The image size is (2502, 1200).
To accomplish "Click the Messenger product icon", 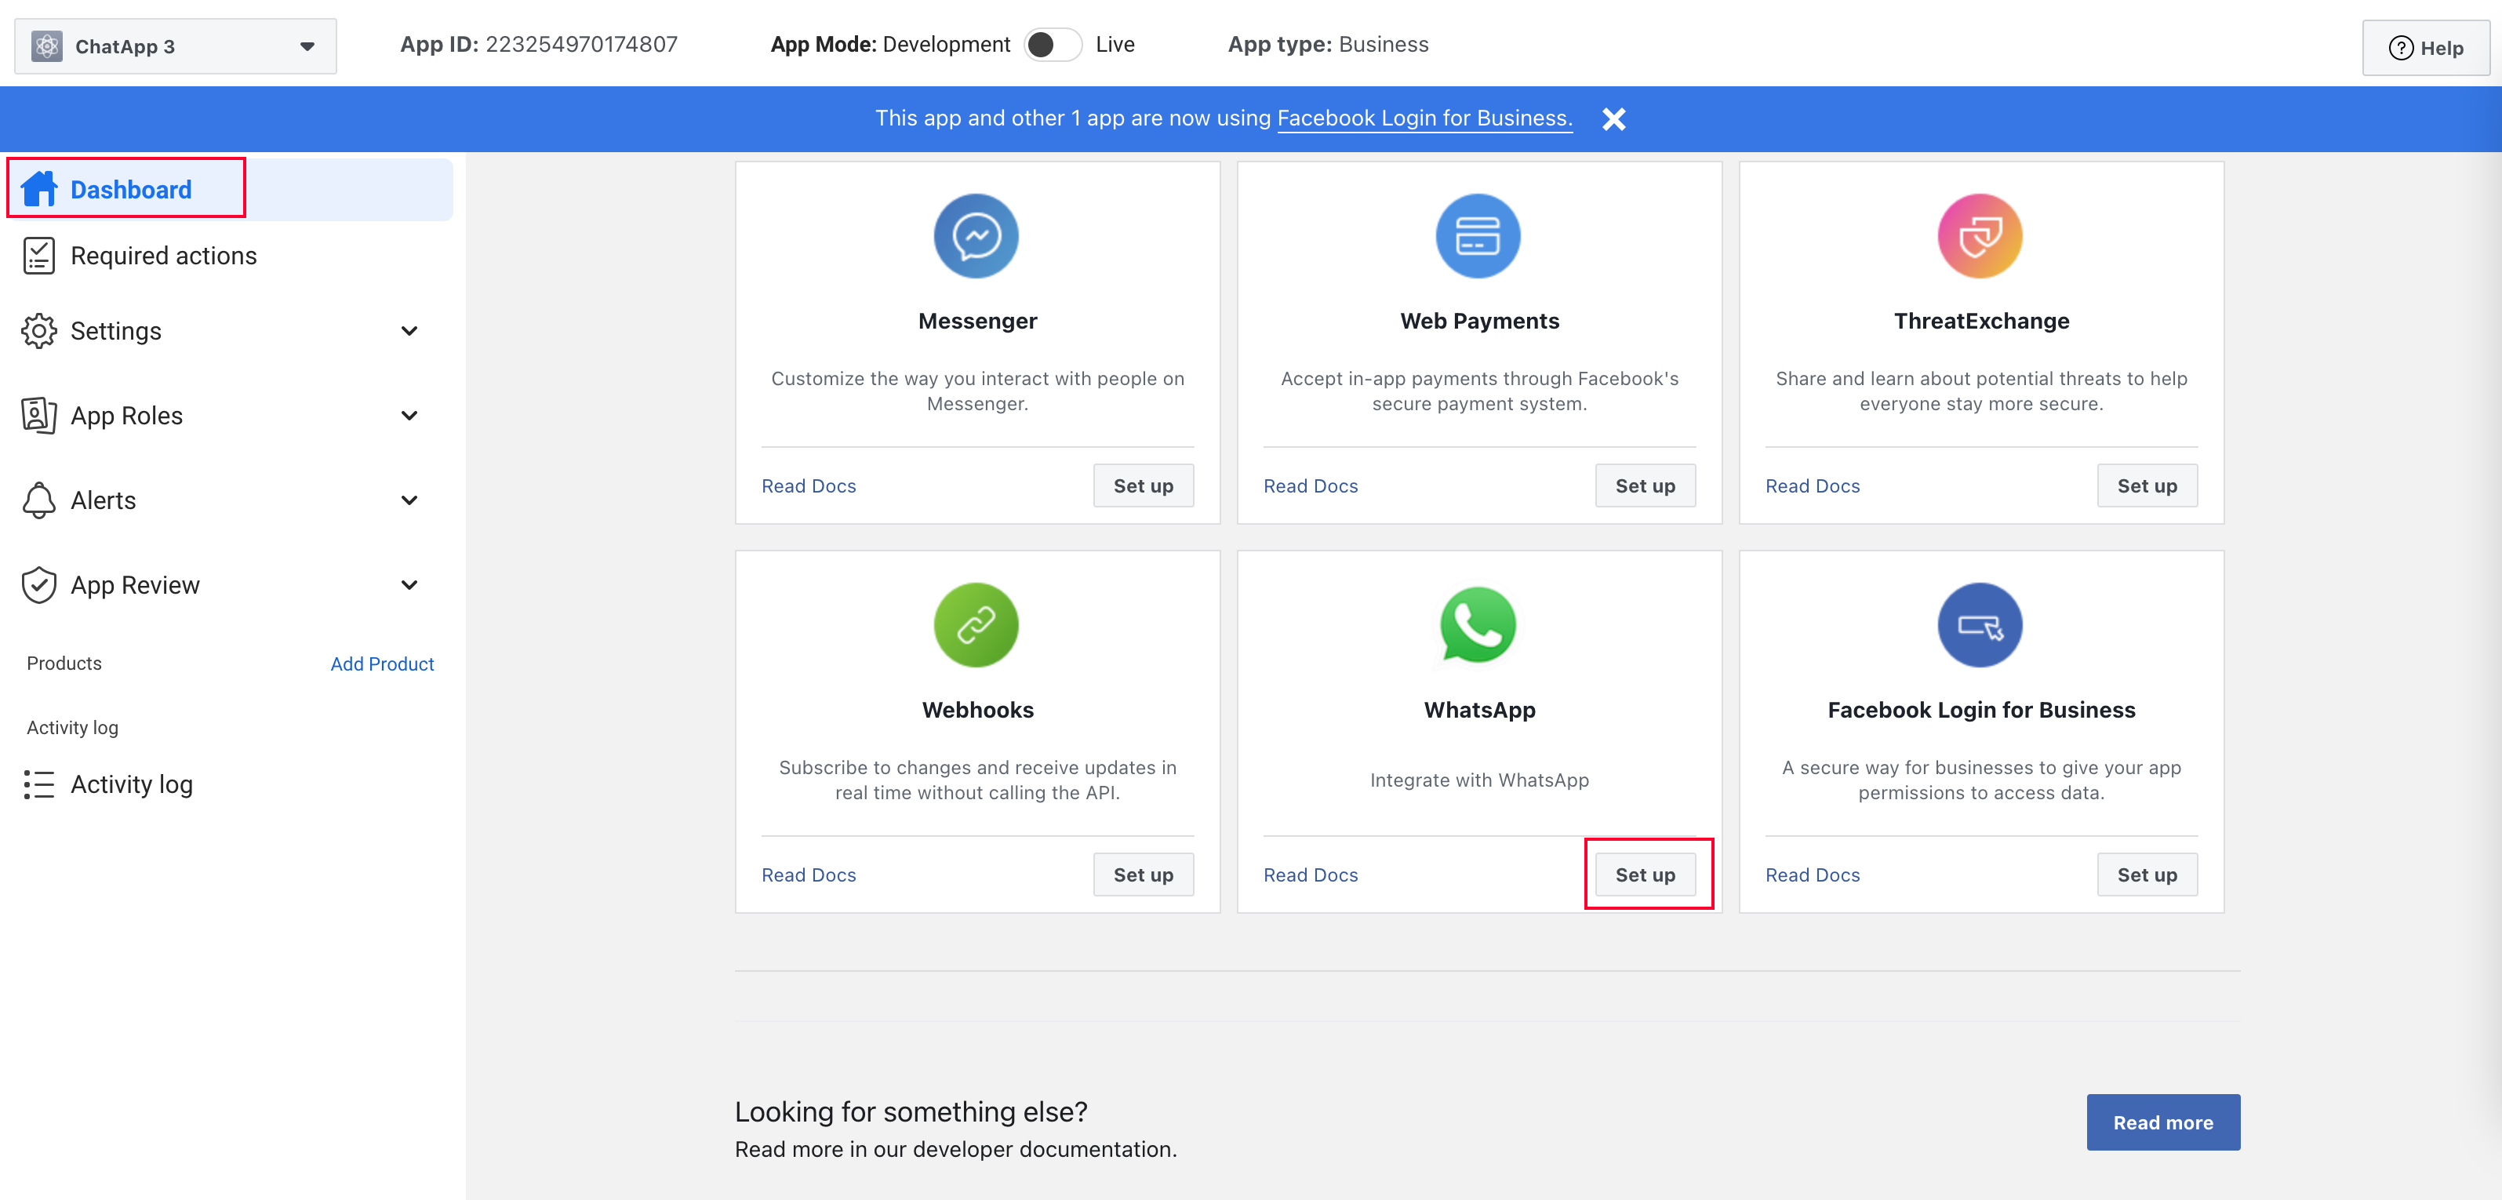I will (x=976, y=236).
